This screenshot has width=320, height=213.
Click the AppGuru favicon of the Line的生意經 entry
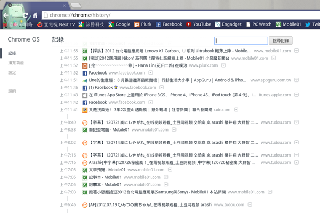pos(85,81)
